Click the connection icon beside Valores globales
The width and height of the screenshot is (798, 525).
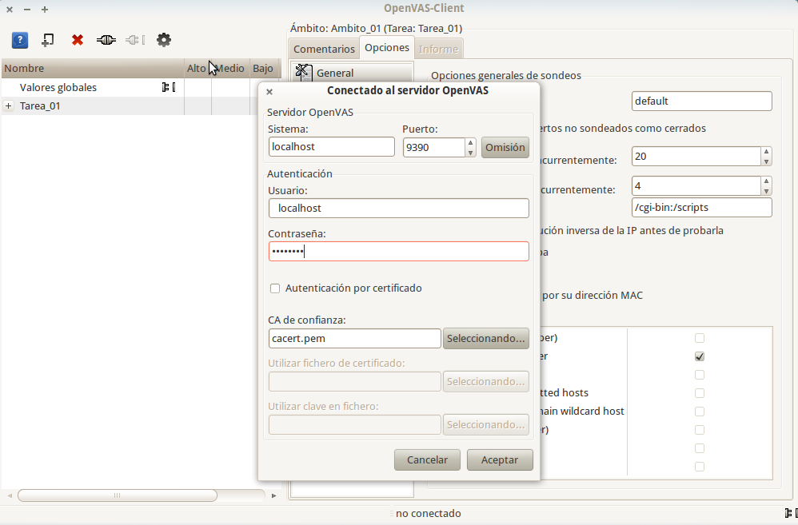point(169,88)
